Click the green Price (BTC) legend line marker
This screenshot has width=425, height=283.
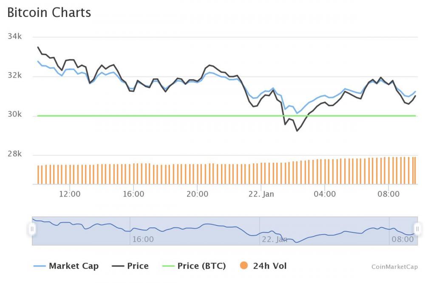[x=168, y=266]
